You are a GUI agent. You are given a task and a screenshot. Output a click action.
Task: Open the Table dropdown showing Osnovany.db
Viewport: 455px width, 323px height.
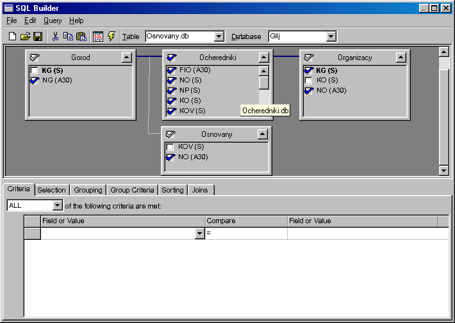219,36
